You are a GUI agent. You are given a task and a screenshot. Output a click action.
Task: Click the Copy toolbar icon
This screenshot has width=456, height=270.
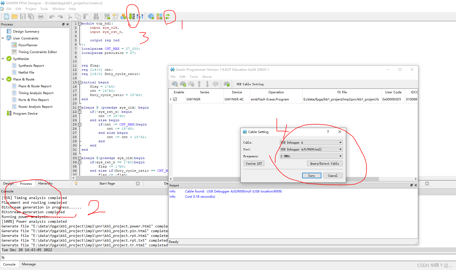pyautogui.click(x=78, y=17)
